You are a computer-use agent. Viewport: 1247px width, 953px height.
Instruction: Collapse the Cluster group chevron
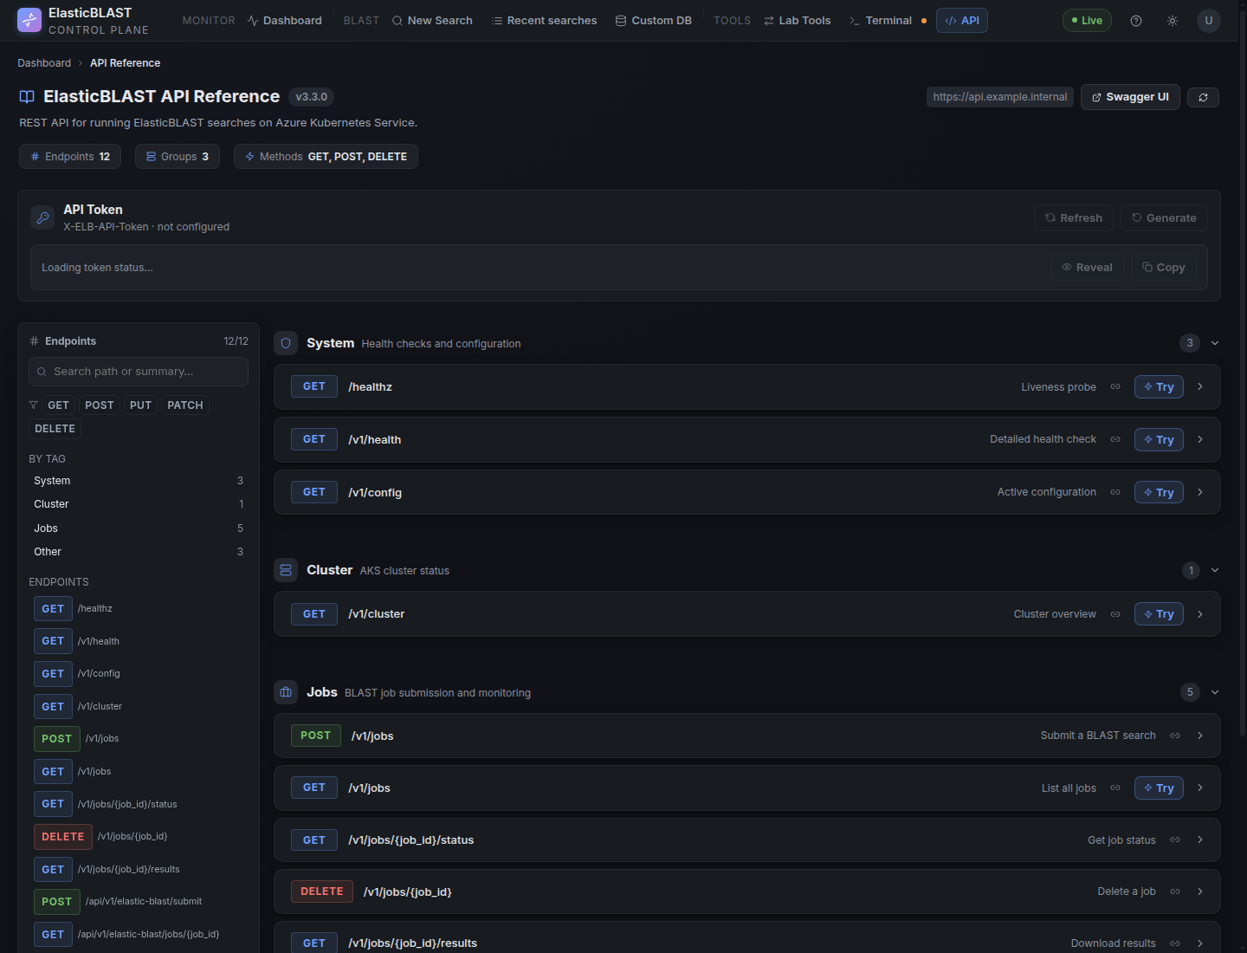coord(1215,570)
